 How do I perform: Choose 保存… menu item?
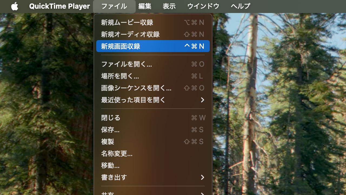(153, 130)
